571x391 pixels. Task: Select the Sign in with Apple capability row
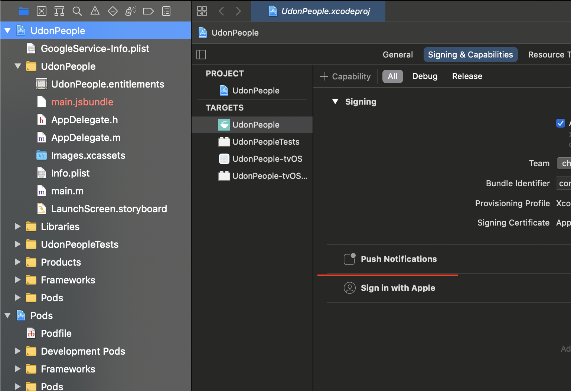pos(449,288)
